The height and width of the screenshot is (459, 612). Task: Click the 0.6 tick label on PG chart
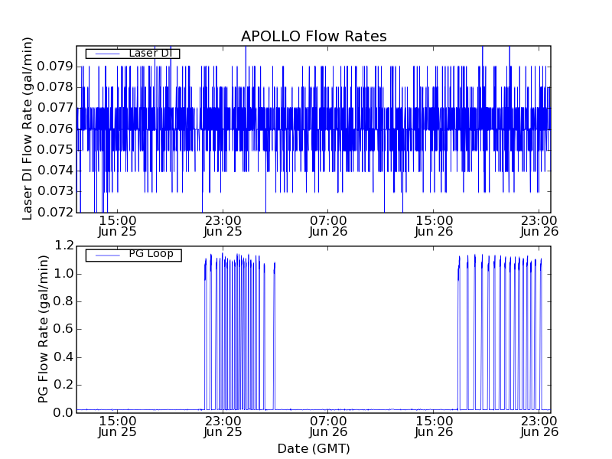(63, 329)
